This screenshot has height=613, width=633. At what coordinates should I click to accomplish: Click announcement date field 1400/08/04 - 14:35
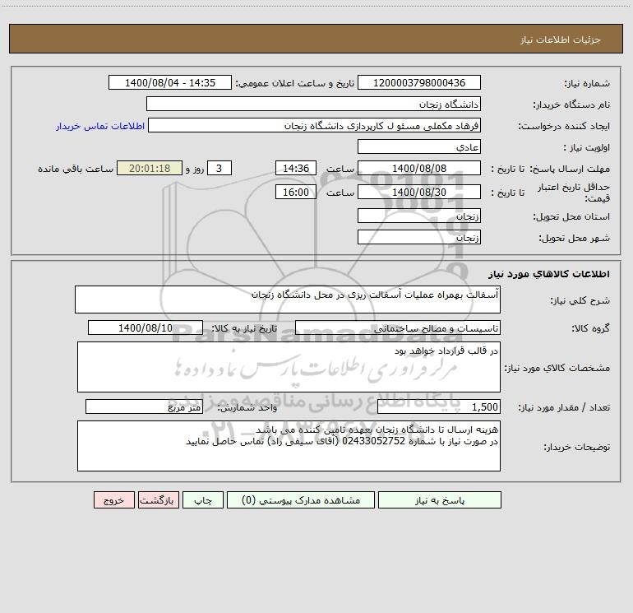pyautogui.click(x=170, y=82)
